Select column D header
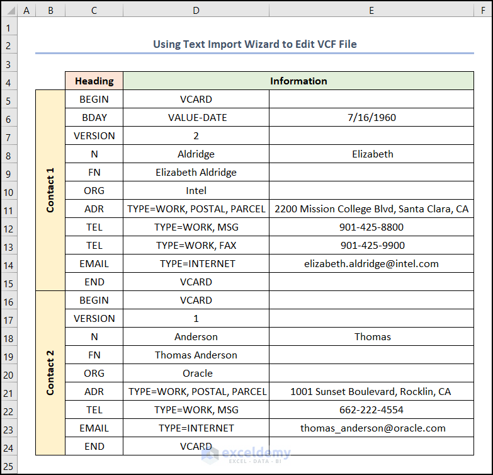The image size is (493, 475). point(196,10)
